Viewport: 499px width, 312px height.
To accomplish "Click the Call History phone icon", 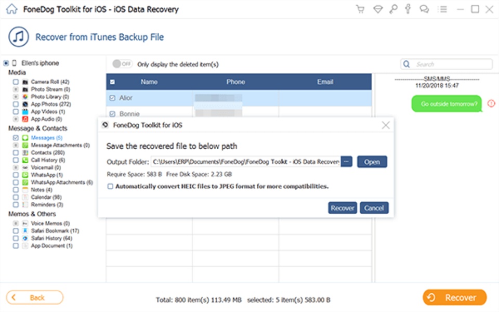I will click(25, 160).
